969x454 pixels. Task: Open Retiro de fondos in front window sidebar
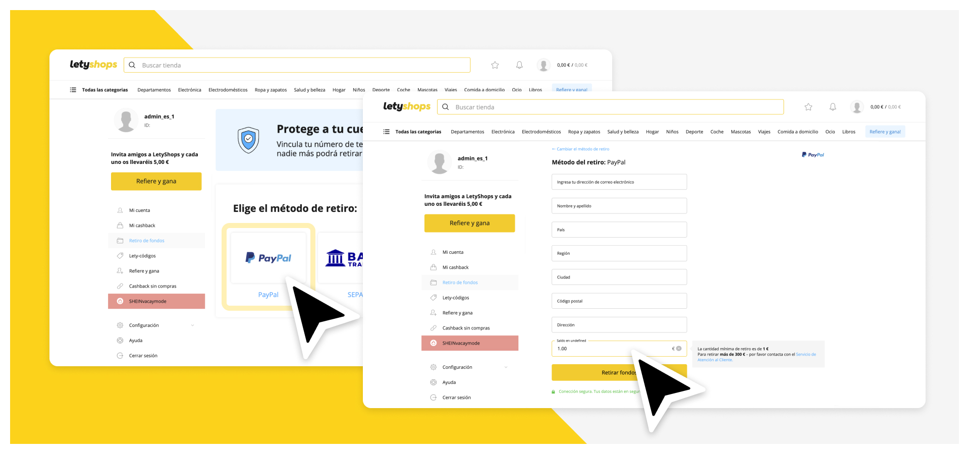(470, 282)
